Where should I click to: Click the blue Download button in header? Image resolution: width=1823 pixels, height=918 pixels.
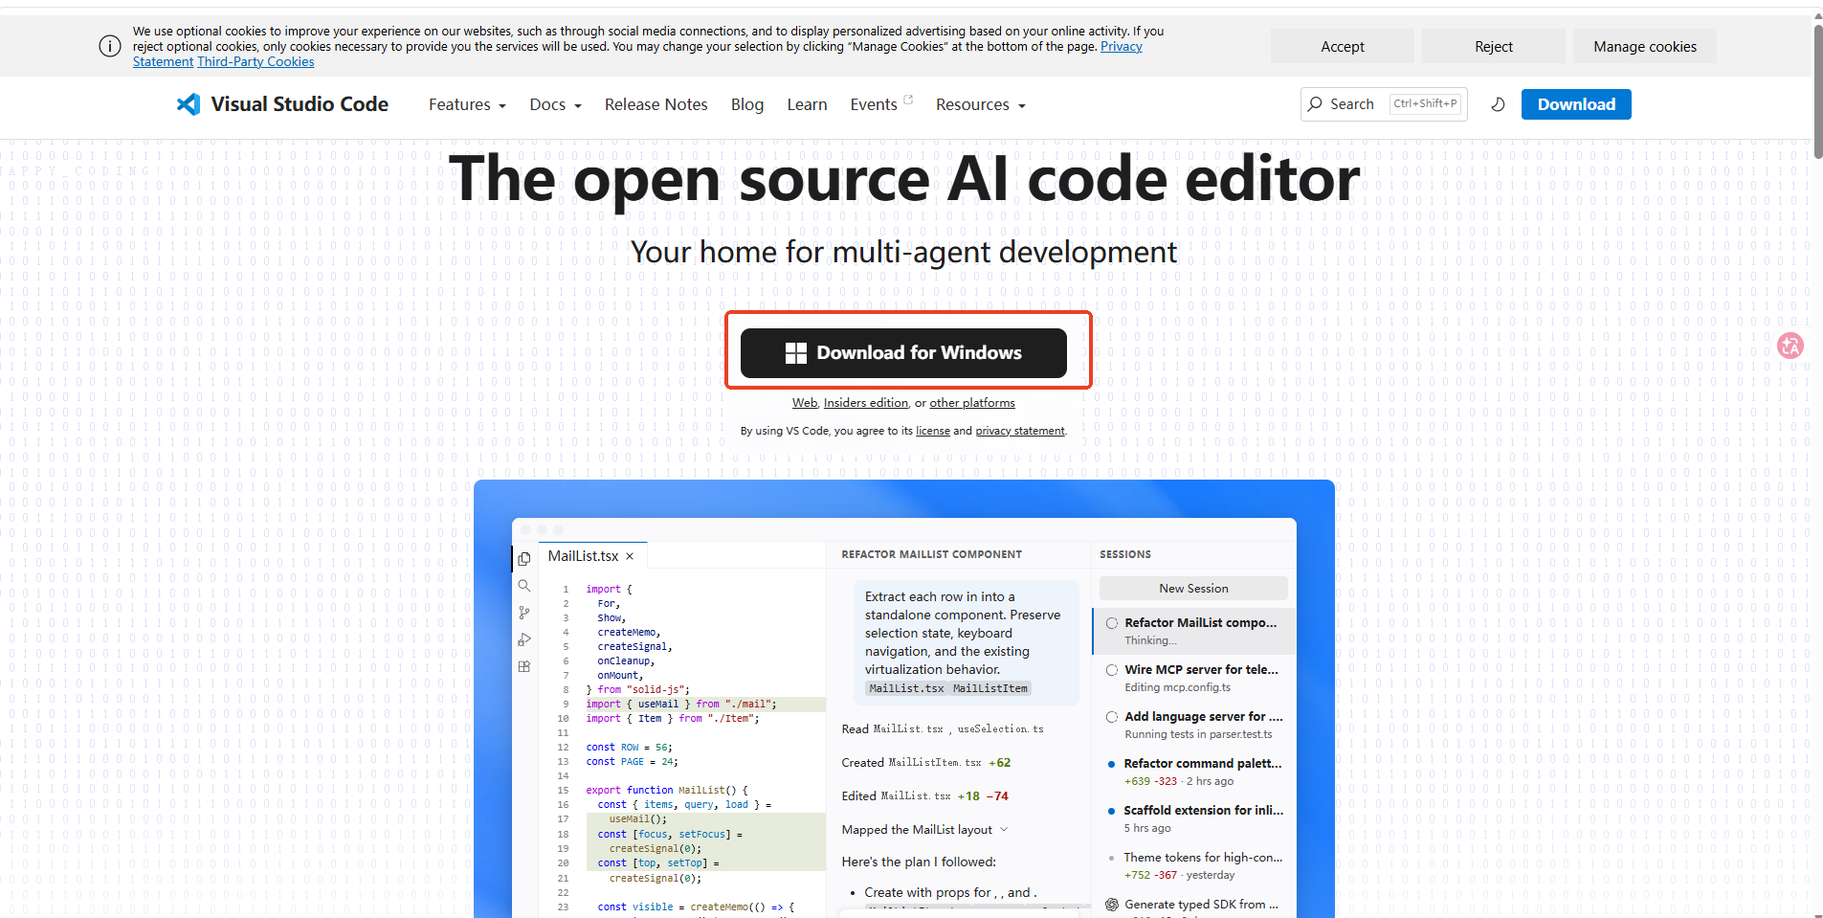pos(1576,104)
